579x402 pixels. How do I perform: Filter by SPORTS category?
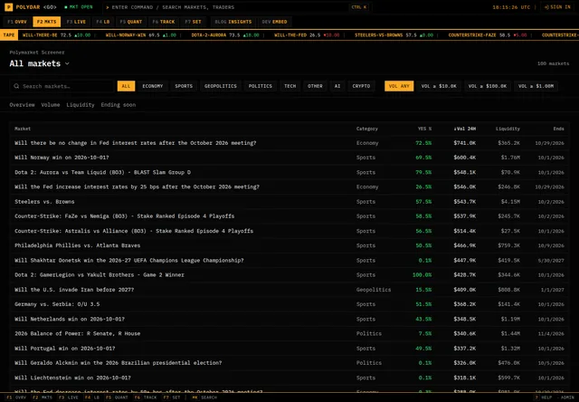[184, 86]
